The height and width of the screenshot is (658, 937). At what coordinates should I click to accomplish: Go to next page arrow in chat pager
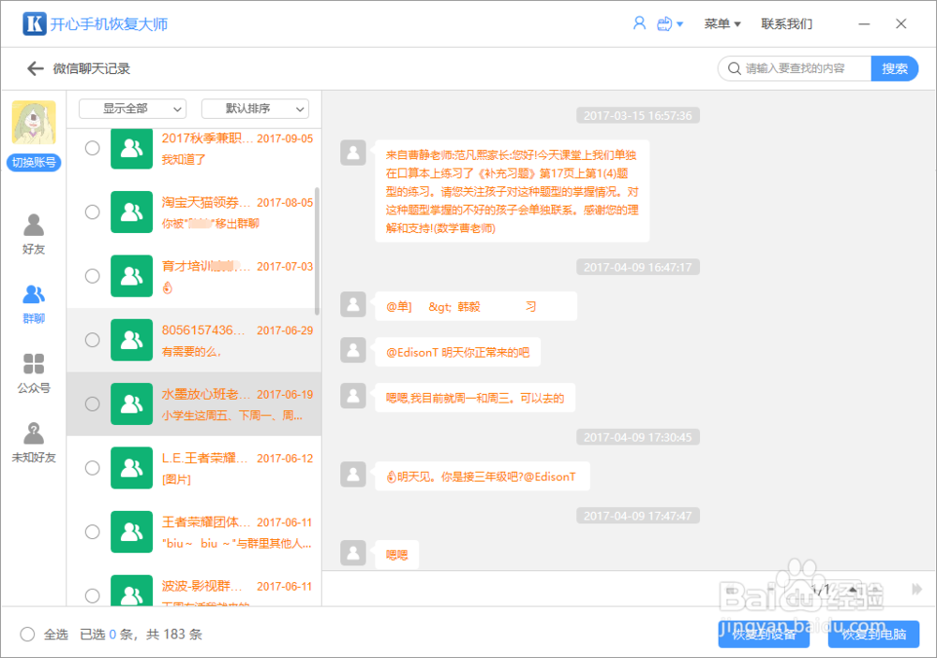(916, 590)
